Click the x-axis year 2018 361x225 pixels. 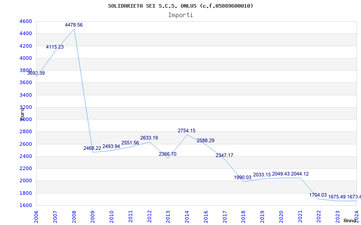pyautogui.click(x=244, y=217)
